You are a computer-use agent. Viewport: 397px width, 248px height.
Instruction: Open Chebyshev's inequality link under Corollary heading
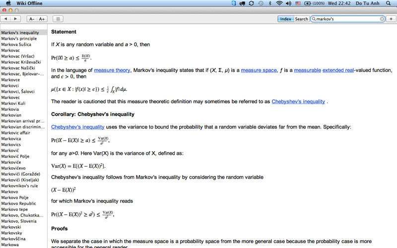[78, 127]
